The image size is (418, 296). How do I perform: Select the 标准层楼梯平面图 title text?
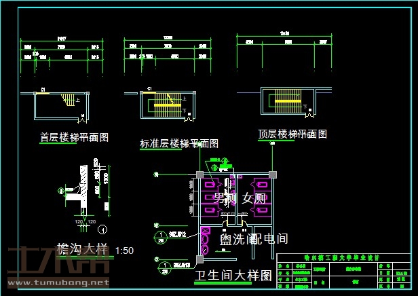(x=179, y=144)
